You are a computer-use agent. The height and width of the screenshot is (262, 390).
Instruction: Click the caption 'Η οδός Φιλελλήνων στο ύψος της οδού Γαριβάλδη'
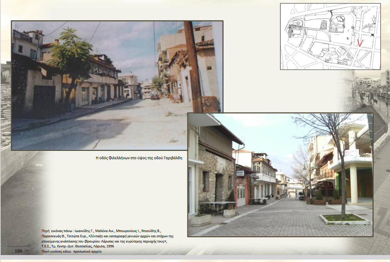coord(139,158)
